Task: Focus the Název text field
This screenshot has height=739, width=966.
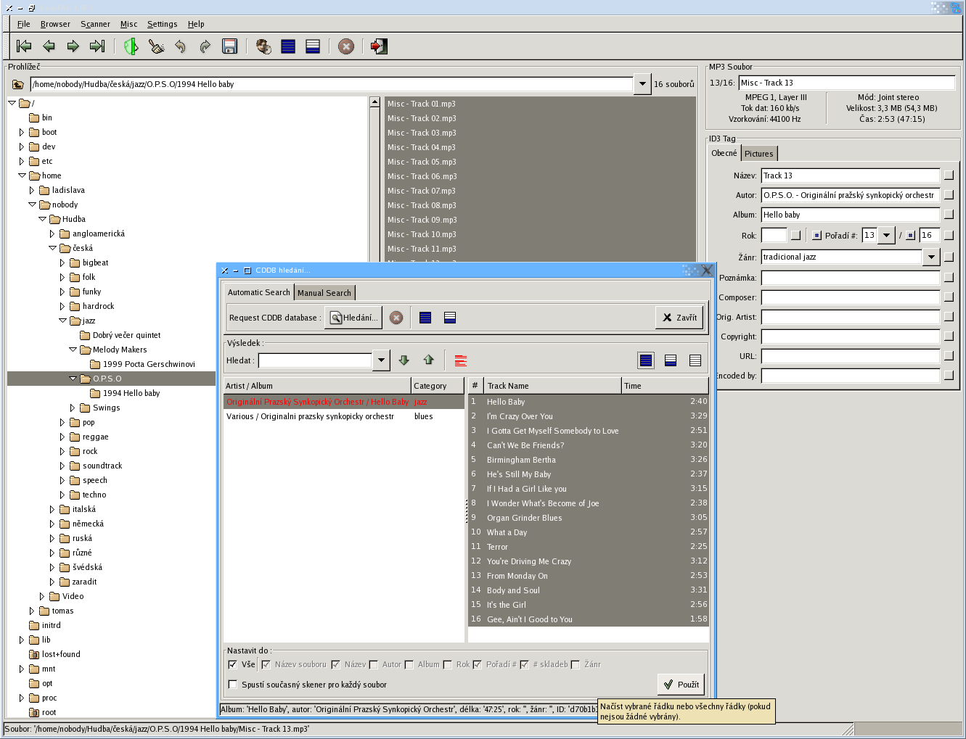Action: tap(851, 176)
